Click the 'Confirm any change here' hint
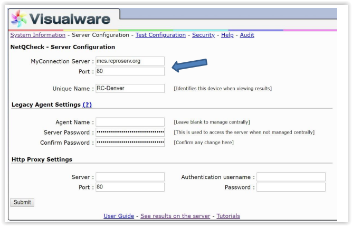 (204, 143)
